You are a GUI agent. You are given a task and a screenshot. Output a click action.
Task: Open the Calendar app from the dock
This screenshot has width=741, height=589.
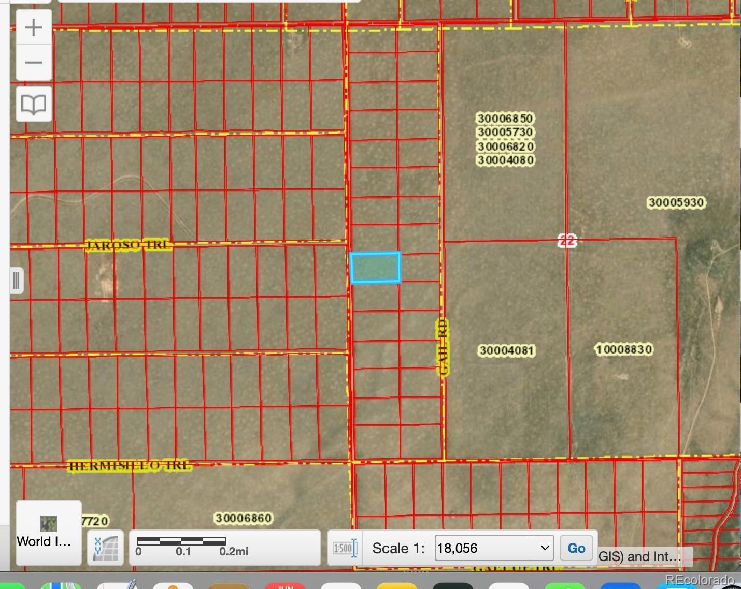[x=286, y=585]
